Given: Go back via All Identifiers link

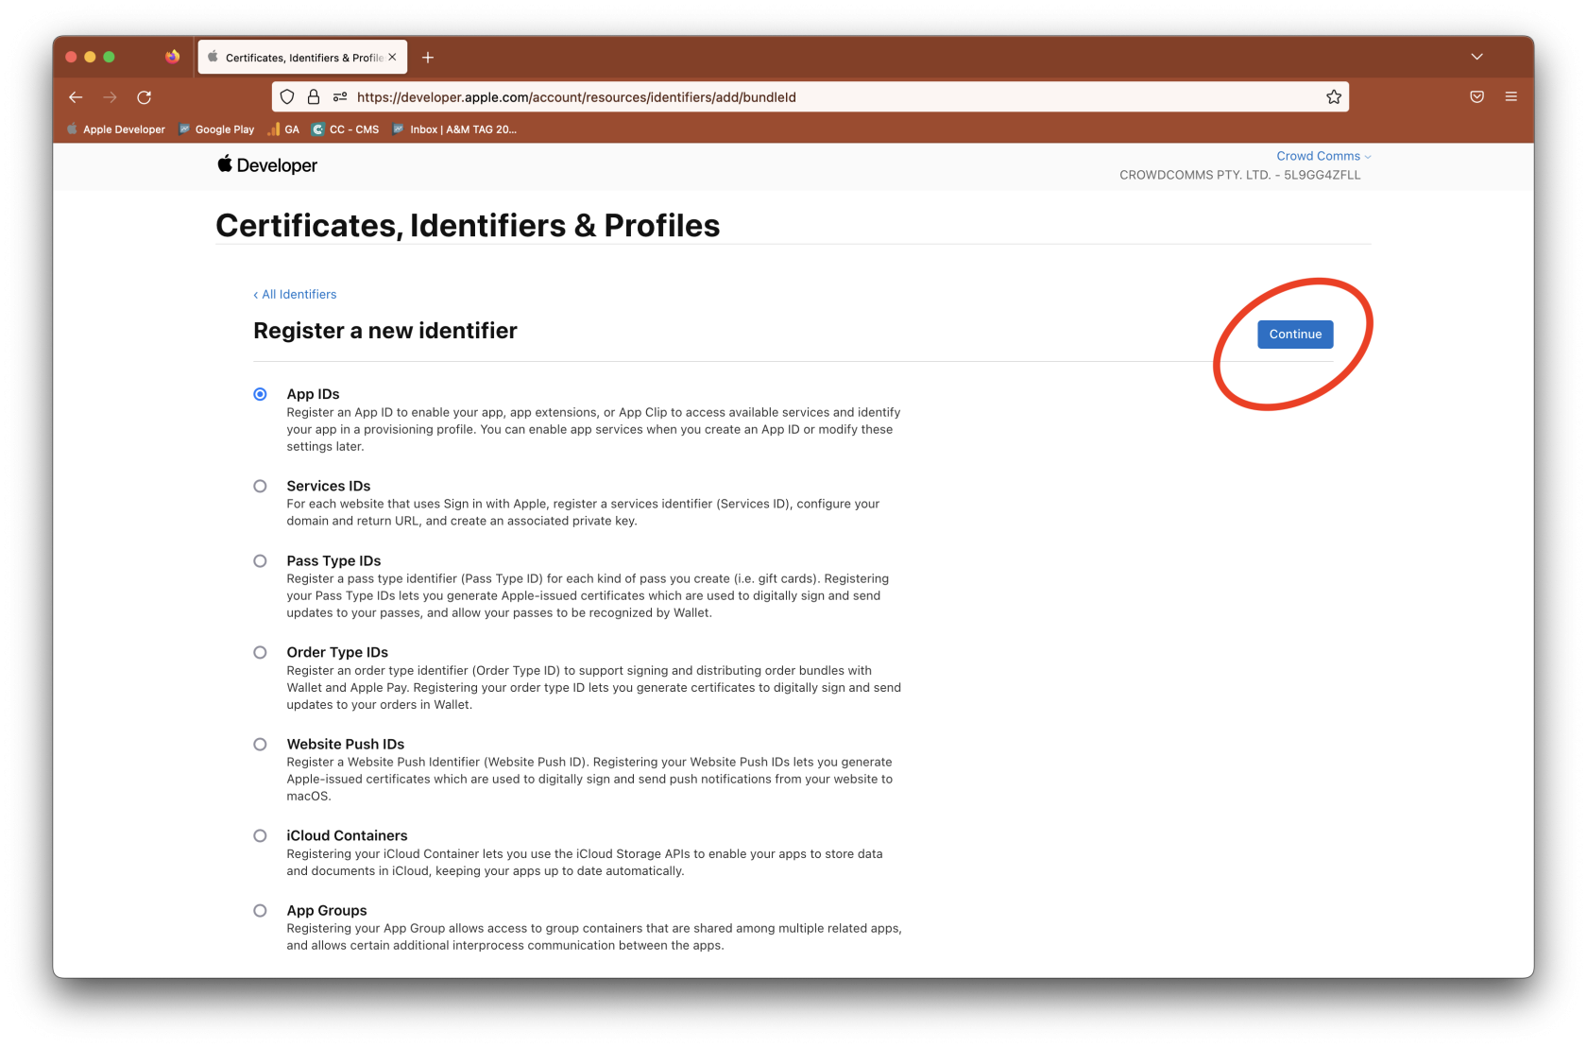Looking at the screenshot, I should point(296,295).
